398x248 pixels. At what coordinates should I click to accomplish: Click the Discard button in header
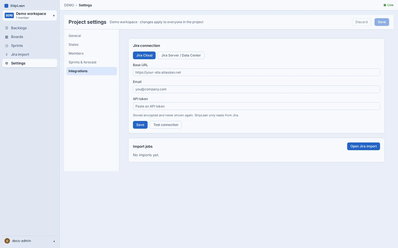click(362, 22)
